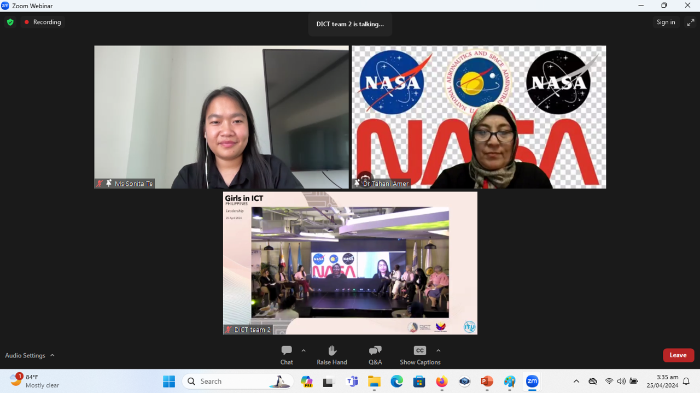The width and height of the screenshot is (700, 393).
Task: Open the Windows Start menu
Action: coord(169,382)
